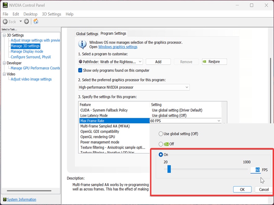Image resolution: width=274 pixels, height=205 pixels.
Task: Switch to the Global Settings tab
Action: [87, 34]
